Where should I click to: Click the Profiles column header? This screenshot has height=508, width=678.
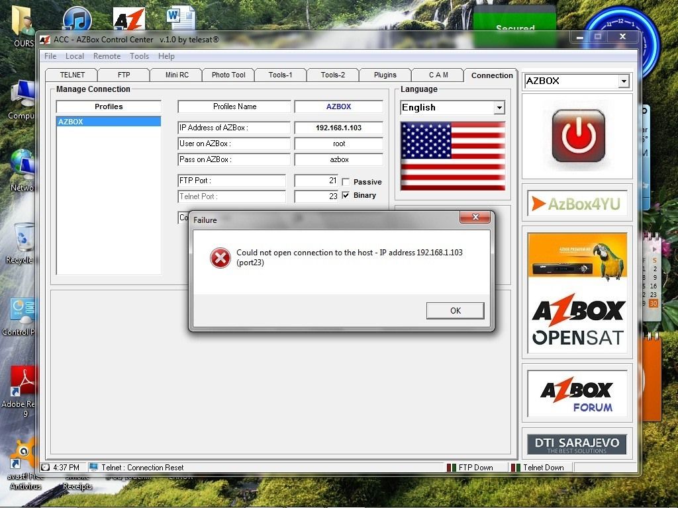click(109, 106)
